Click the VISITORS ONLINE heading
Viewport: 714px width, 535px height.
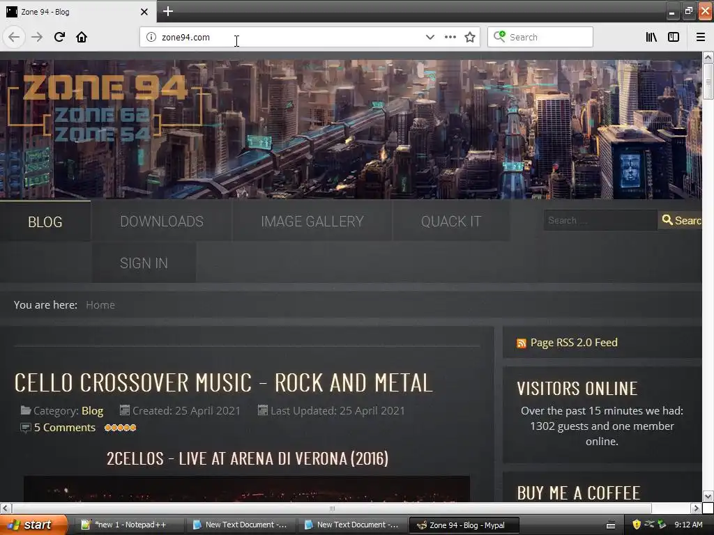(x=577, y=389)
